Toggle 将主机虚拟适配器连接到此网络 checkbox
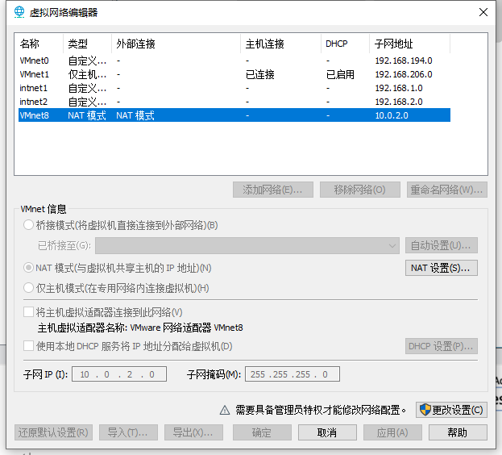The width and height of the screenshot is (502, 455). coord(28,311)
